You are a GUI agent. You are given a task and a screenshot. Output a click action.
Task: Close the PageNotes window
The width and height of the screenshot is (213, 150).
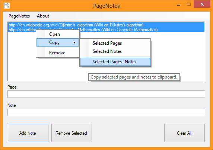pyautogui.click(x=202, y=4)
